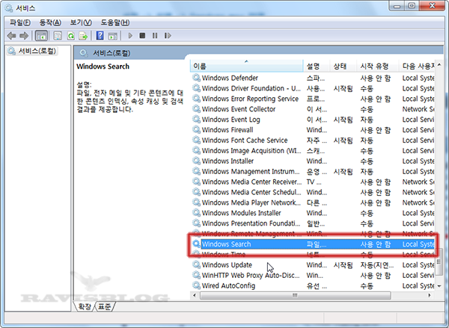
Task: Go forward with the right arrow toolbar icon
Action: click(24, 36)
